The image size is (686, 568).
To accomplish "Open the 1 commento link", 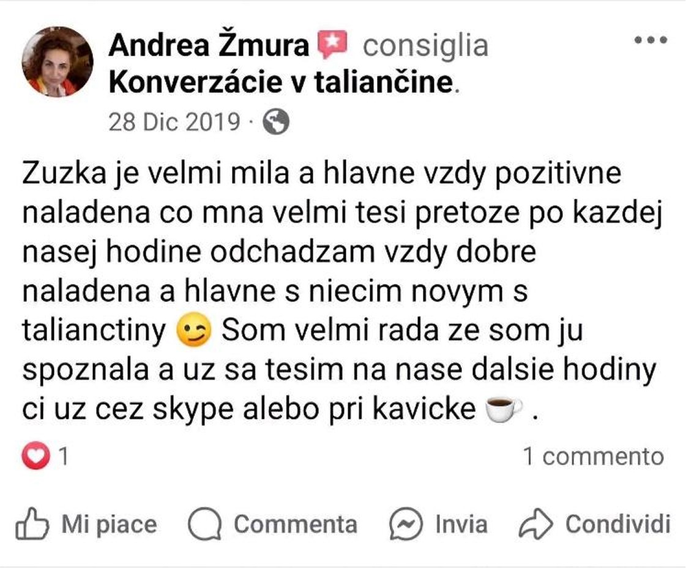I will (x=594, y=457).
